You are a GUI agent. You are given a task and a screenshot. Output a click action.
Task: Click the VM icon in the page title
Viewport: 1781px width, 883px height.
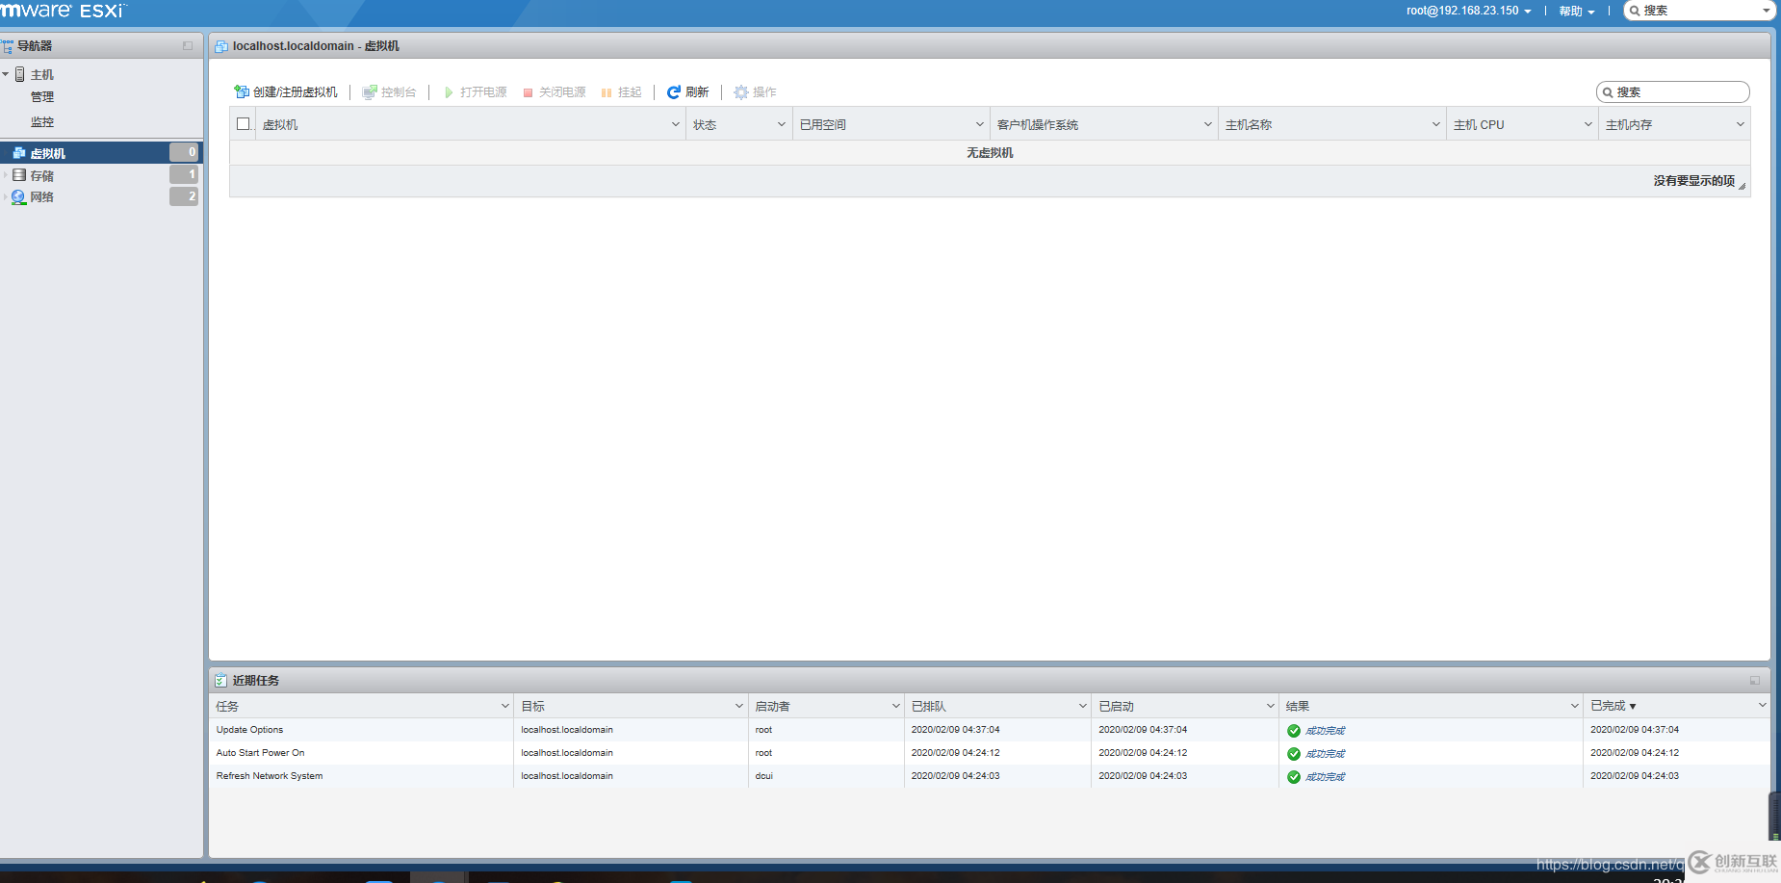click(221, 46)
